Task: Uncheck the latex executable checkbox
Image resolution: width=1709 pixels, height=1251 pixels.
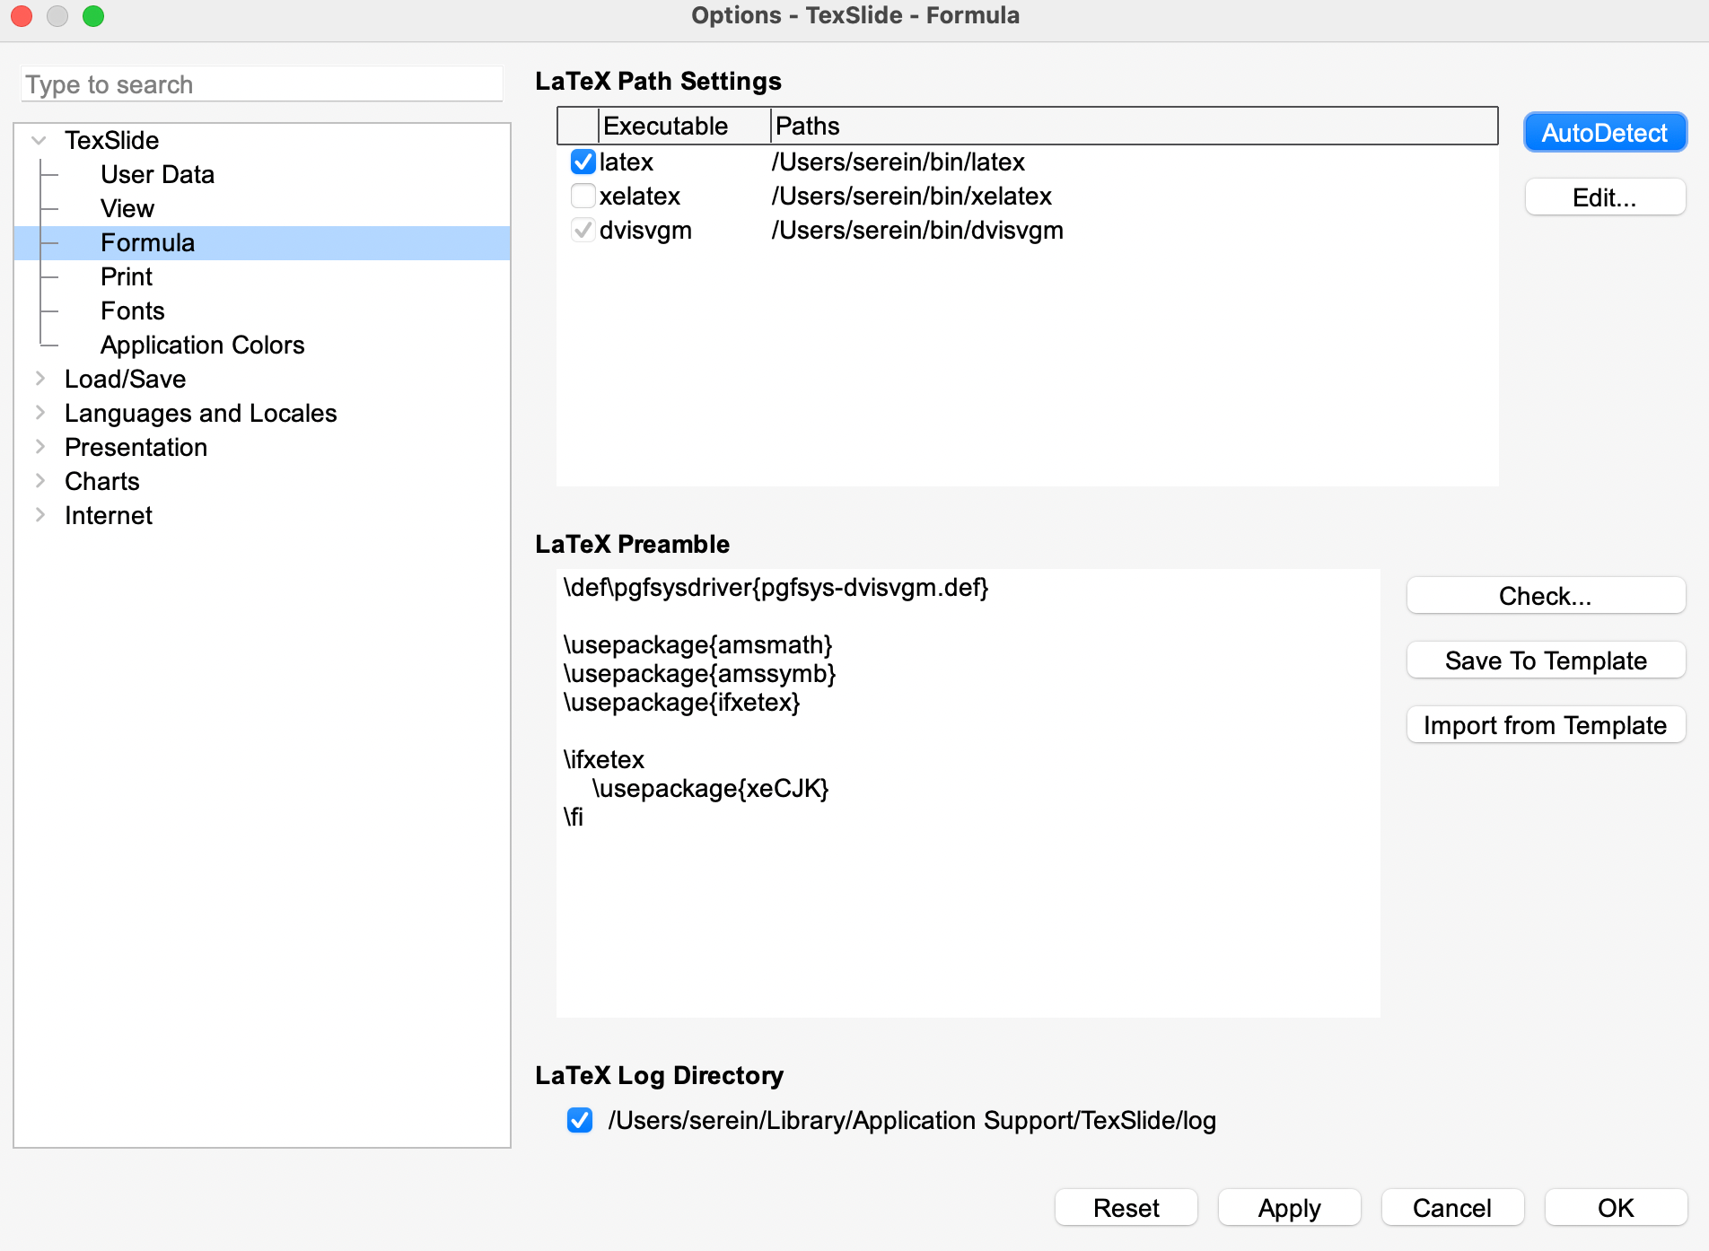Action: tap(583, 162)
